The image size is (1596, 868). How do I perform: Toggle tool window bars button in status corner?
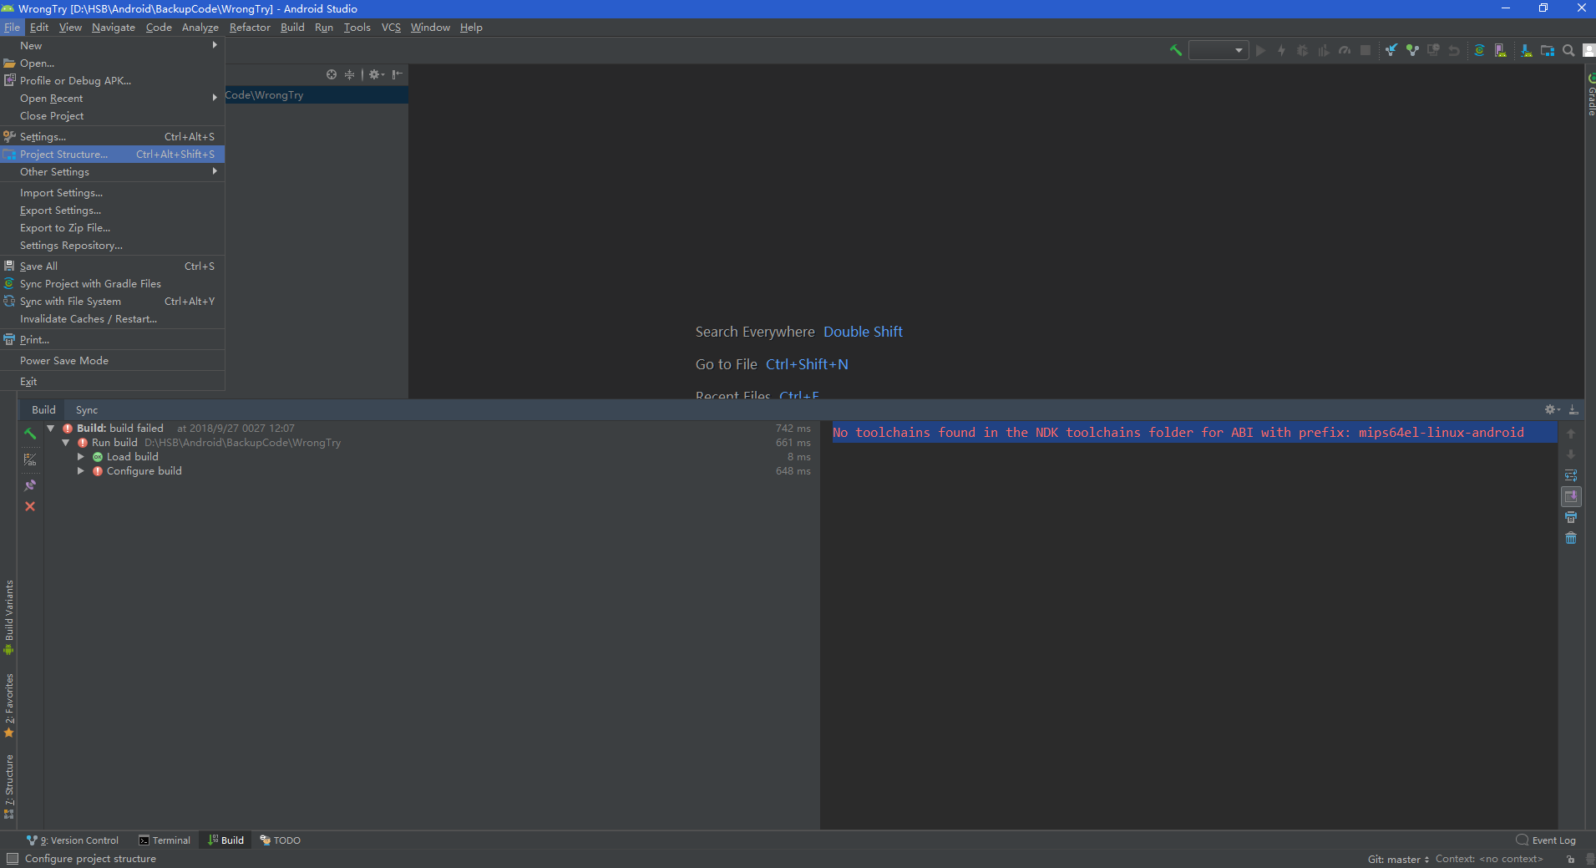coord(12,859)
